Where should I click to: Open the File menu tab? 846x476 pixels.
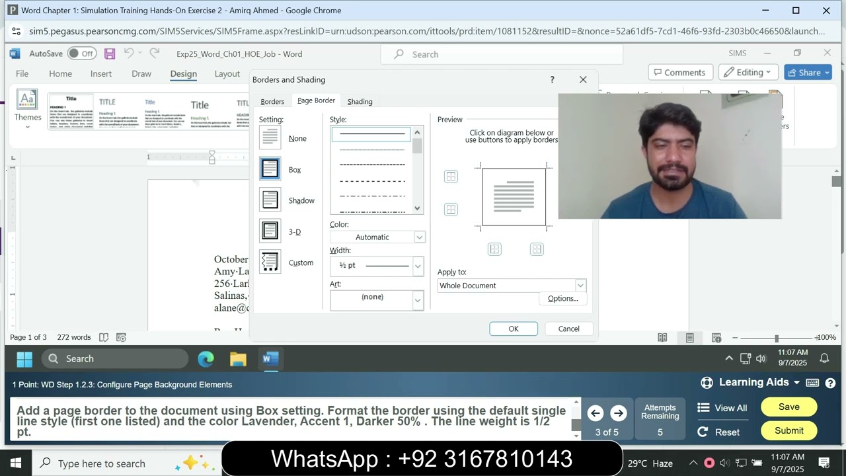[22, 73]
